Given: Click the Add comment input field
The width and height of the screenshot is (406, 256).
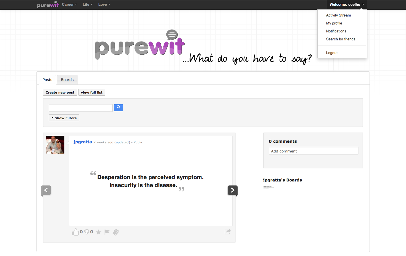Looking at the screenshot, I should point(313,151).
